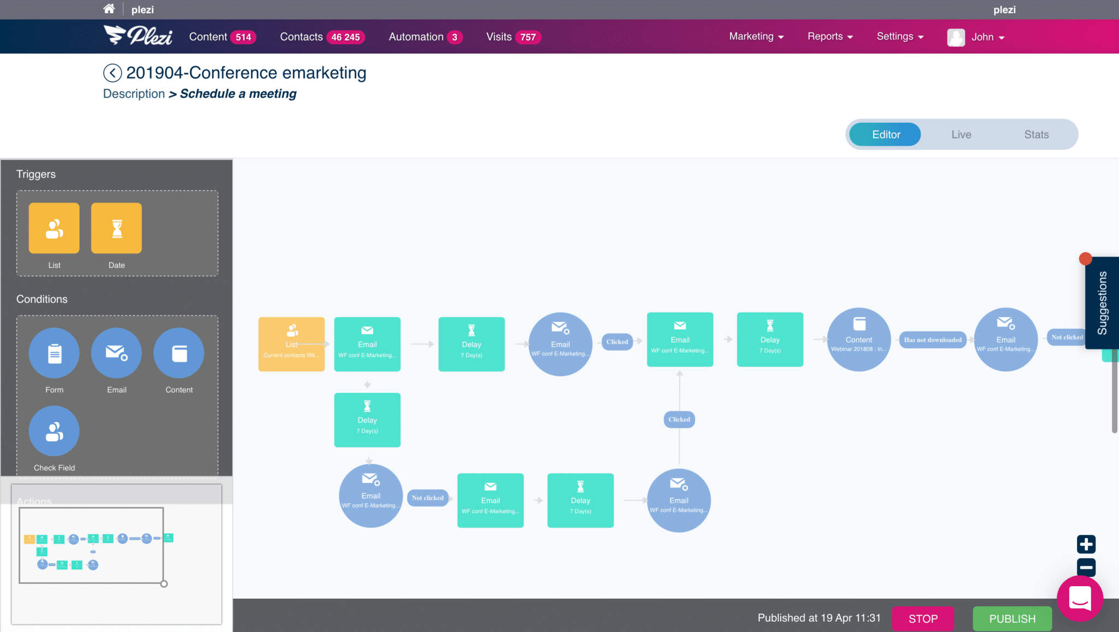Click the yellow List node on canvas
This screenshot has height=632, width=1119.
pyautogui.click(x=291, y=344)
